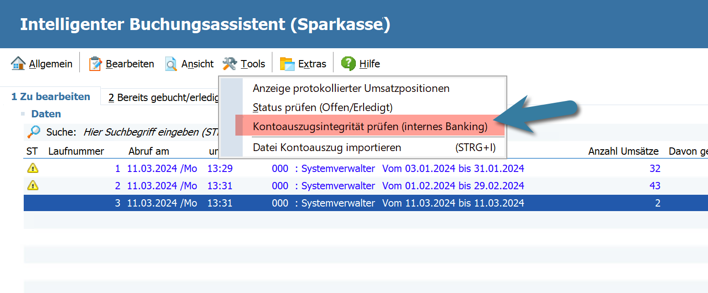This screenshot has width=708, height=293.
Task: Click the warning icon in row 1
Action: 33,168
